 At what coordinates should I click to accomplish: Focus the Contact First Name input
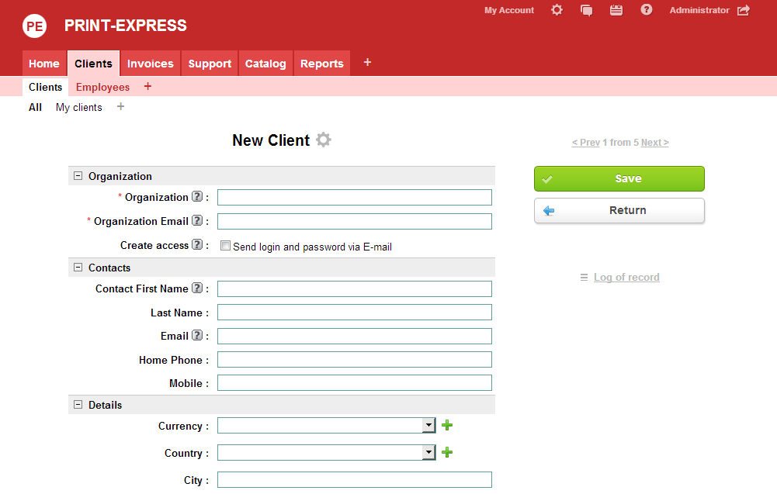[x=354, y=288]
